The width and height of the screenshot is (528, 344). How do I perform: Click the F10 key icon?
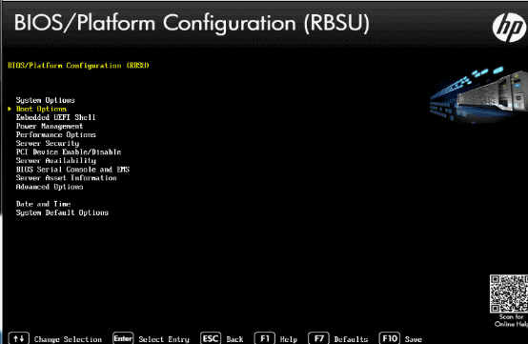390,338
